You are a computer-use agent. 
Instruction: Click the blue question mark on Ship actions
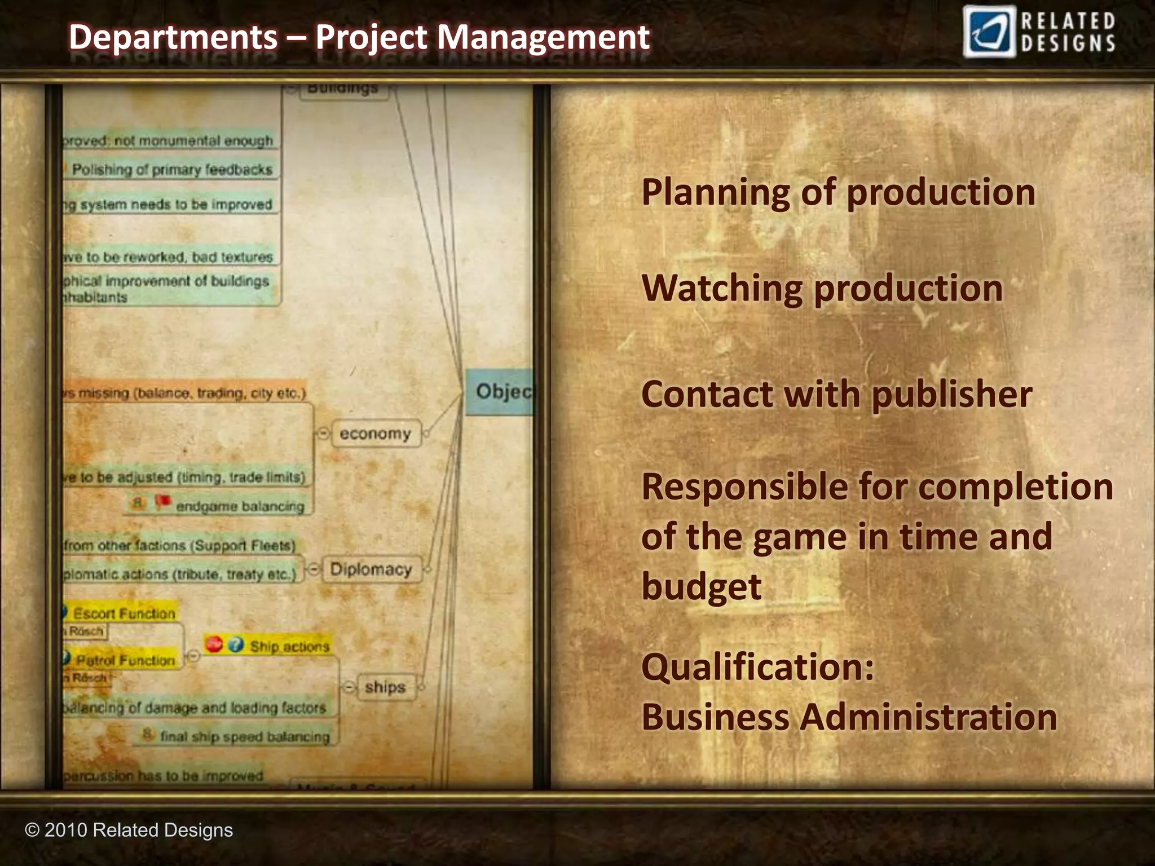coord(236,644)
